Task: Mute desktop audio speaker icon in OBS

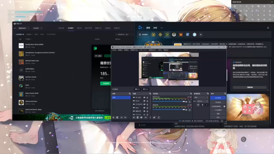Action: [186, 110]
